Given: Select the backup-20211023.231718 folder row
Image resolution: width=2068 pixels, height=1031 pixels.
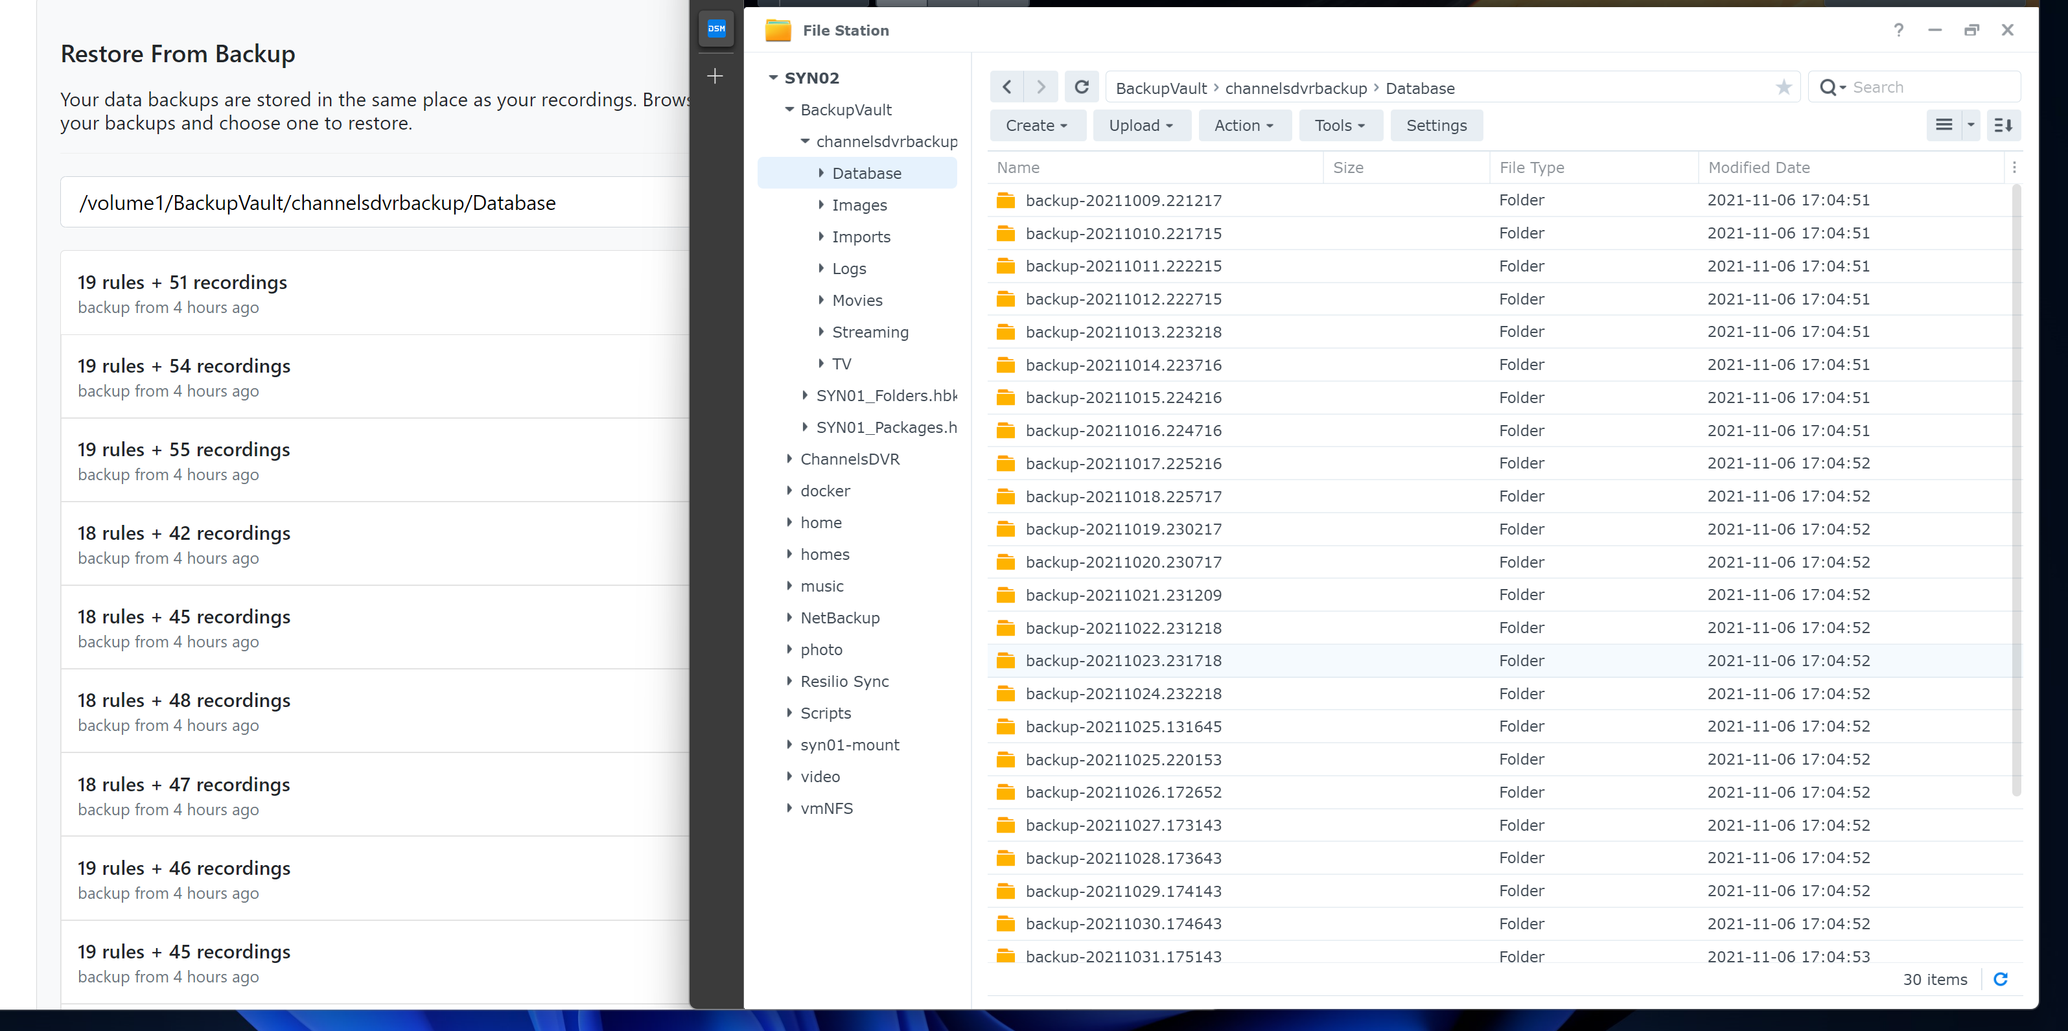Looking at the screenshot, I should (x=1123, y=661).
